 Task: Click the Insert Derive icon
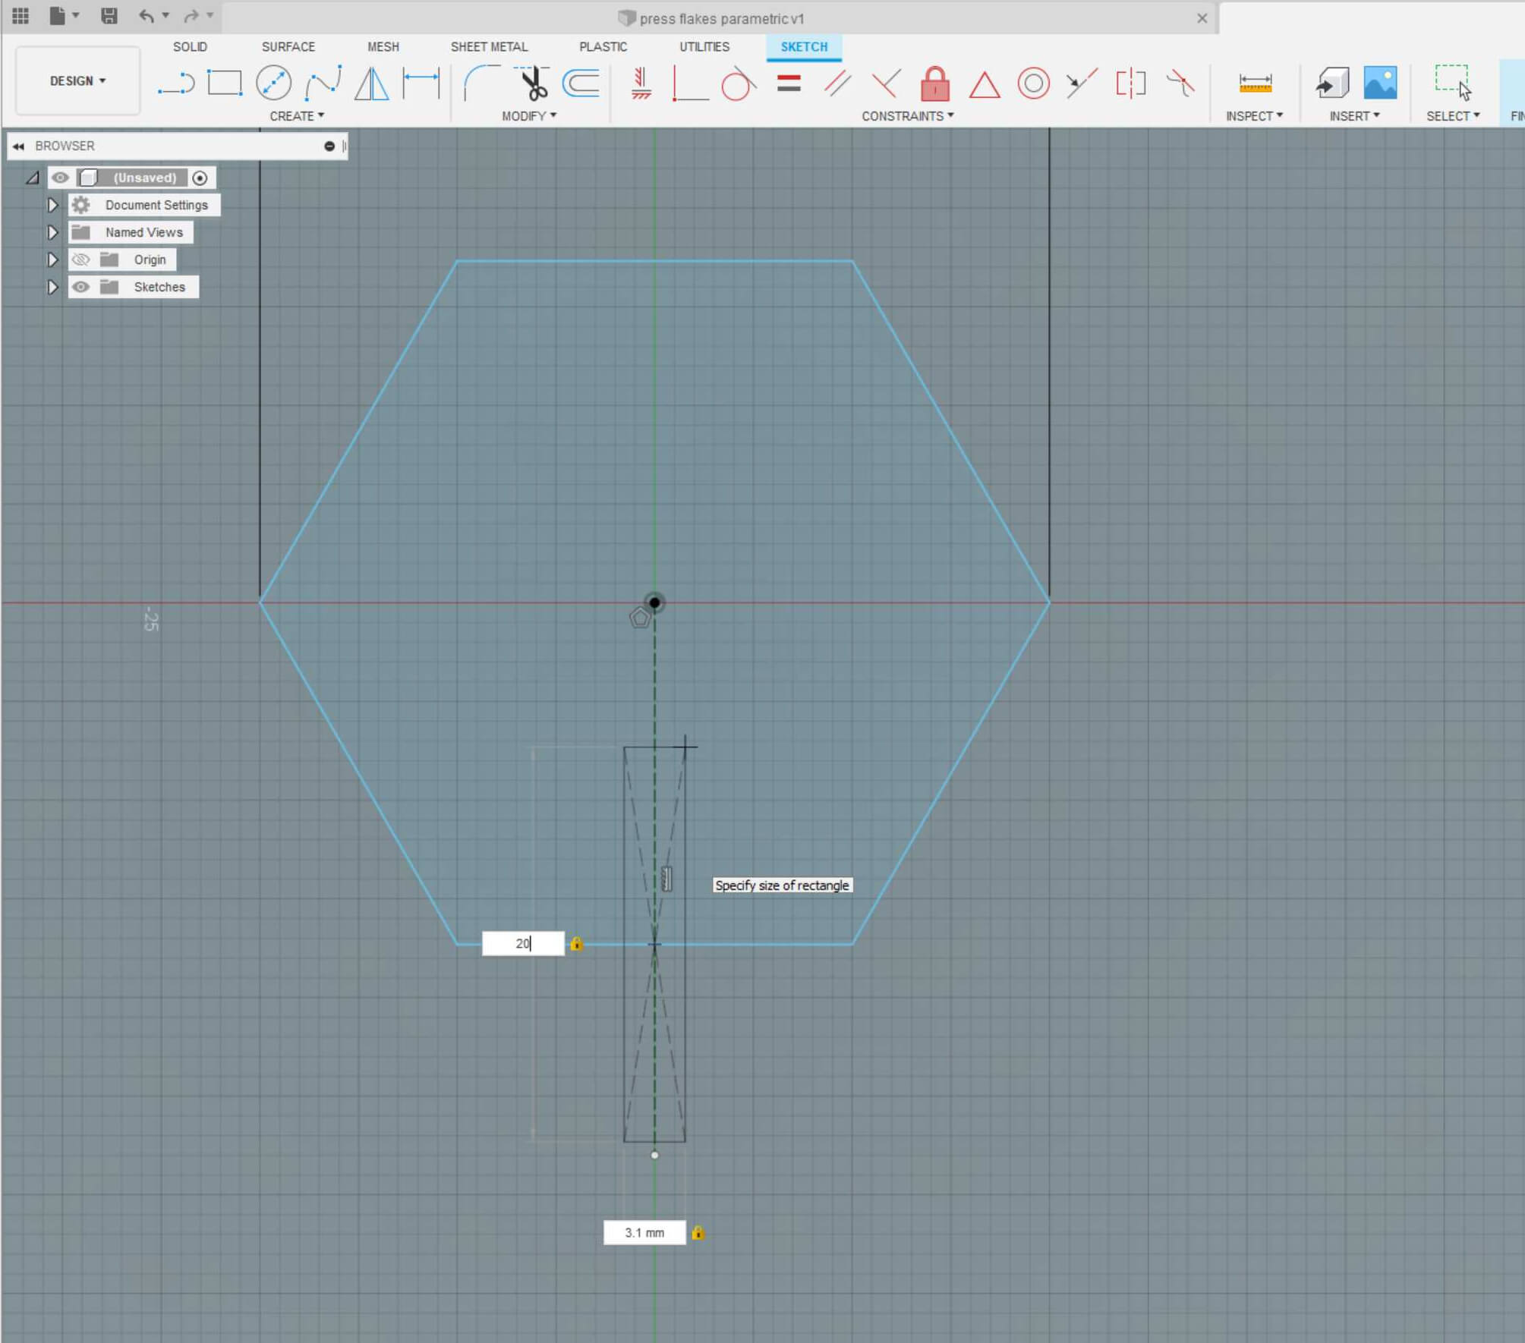coord(1332,83)
